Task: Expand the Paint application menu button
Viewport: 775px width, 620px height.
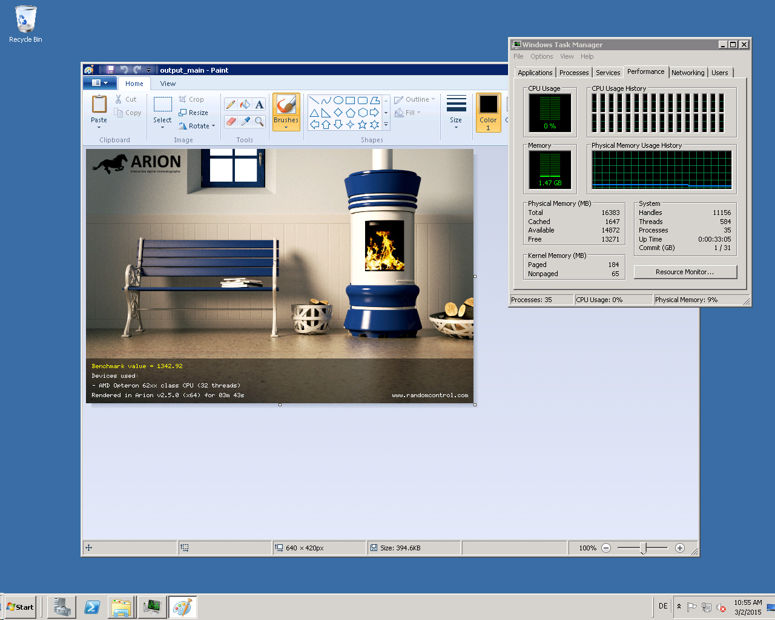Action: [99, 83]
